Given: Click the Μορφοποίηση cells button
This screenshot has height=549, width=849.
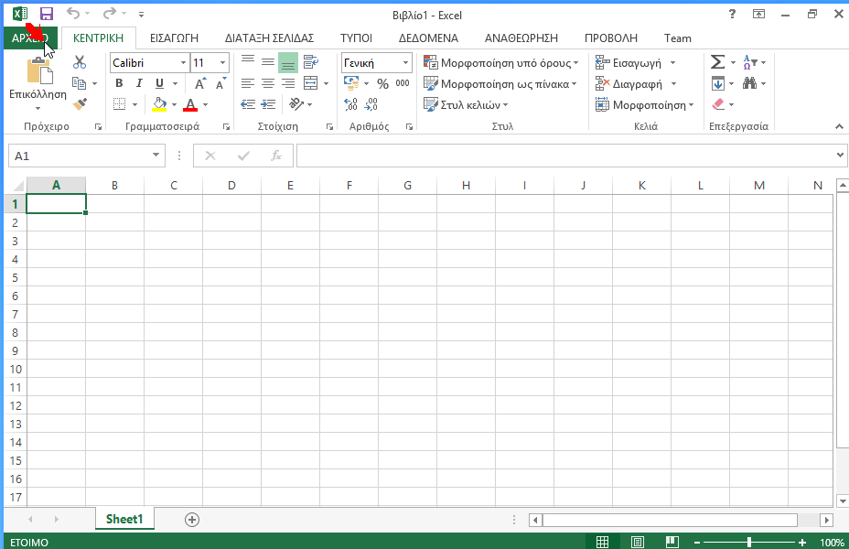Looking at the screenshot, I should click(644, 104).
